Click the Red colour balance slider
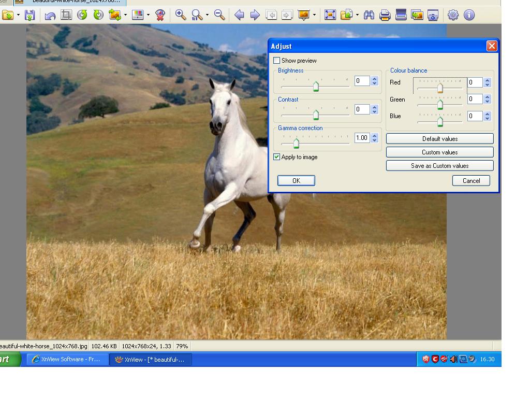Screen dimensions: 530x398 (x=440, y=87)
